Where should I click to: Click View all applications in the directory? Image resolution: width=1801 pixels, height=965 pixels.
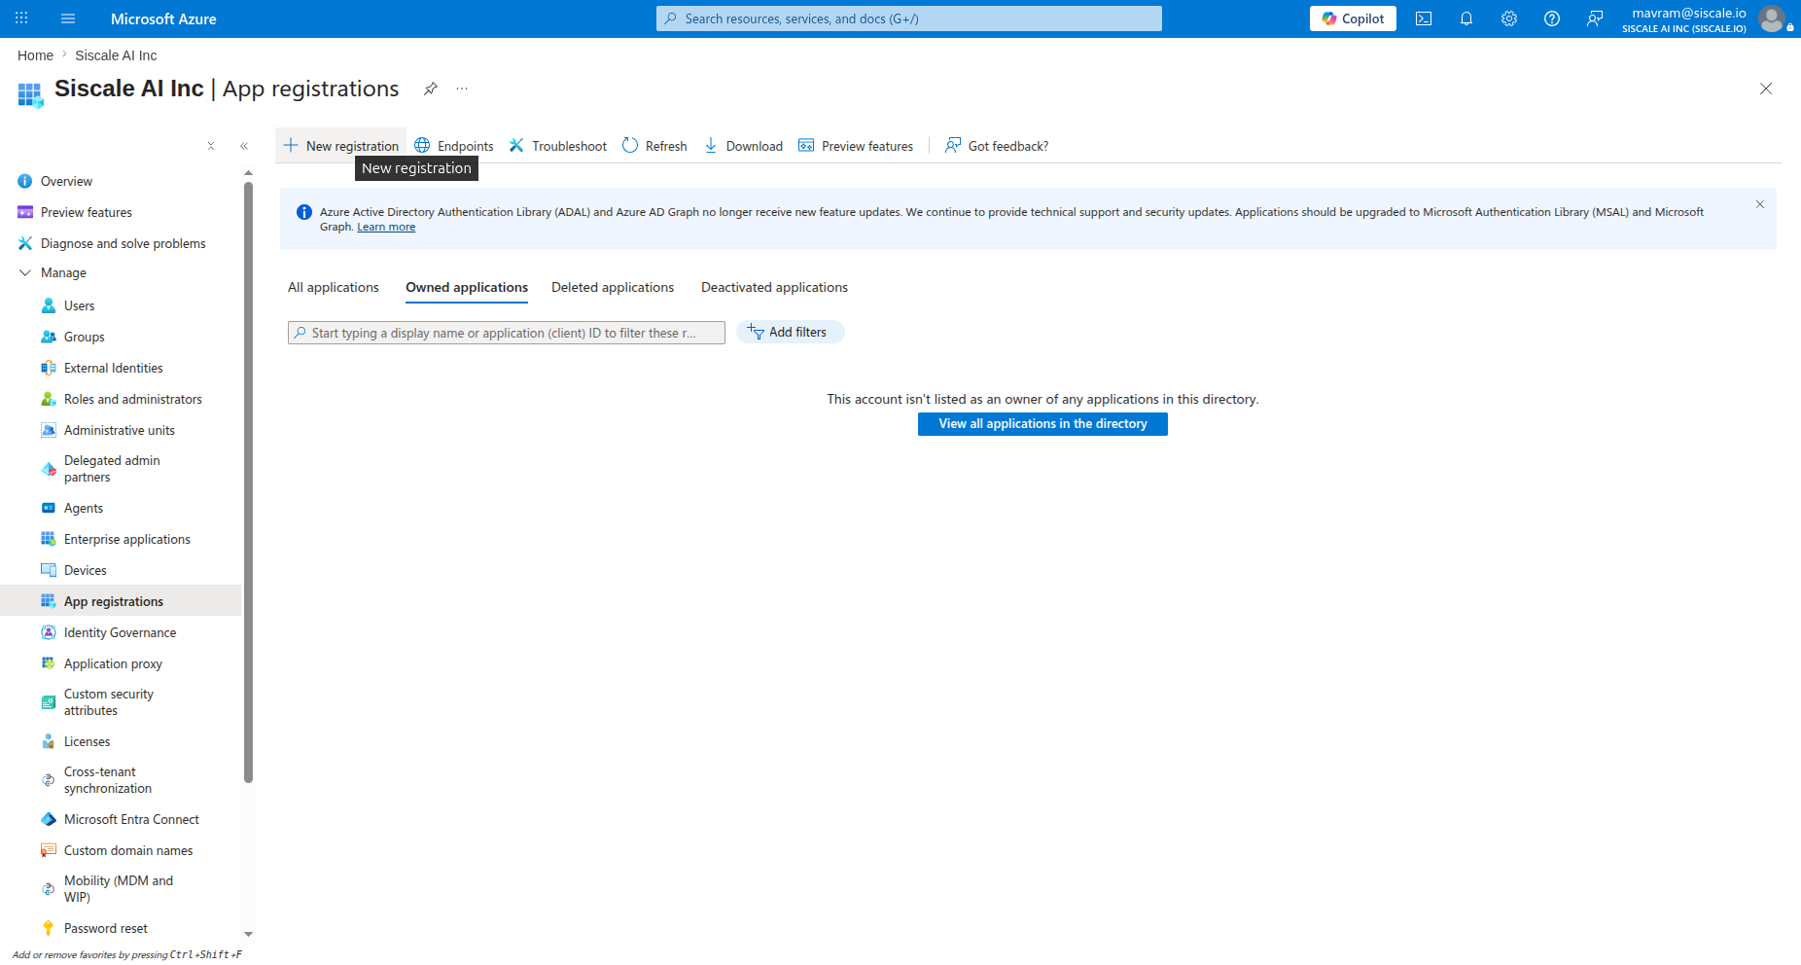[x=1042, y=424]
